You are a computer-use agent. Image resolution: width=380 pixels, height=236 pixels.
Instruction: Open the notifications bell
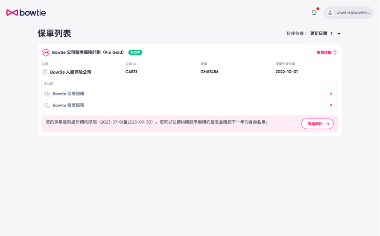[314, 13]
